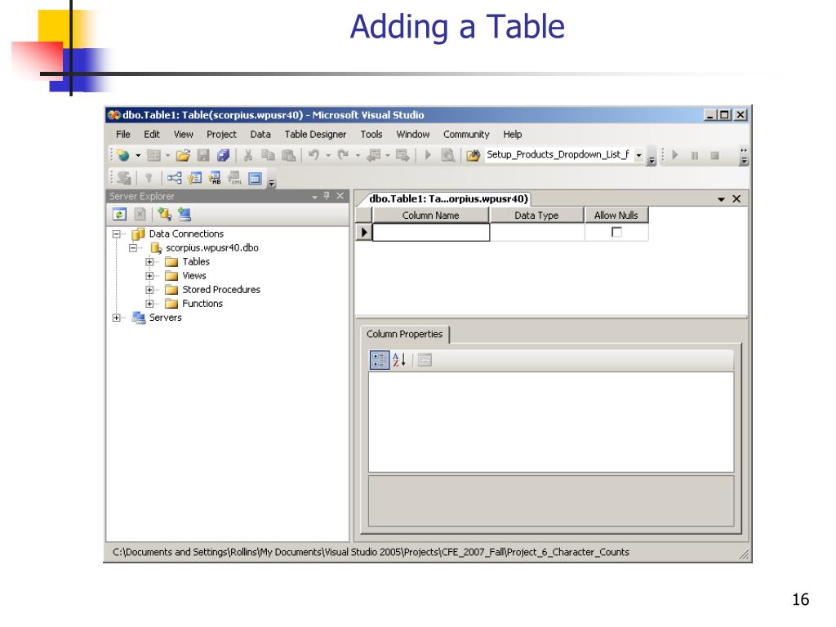Open the Undo history dropdown arrow
Viewport: 836px width, 627px height.
point(328,155)
